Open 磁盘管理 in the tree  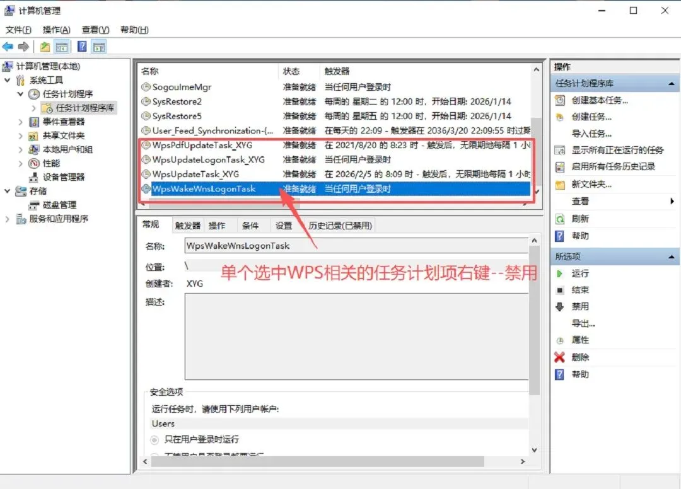coord(59,205)
